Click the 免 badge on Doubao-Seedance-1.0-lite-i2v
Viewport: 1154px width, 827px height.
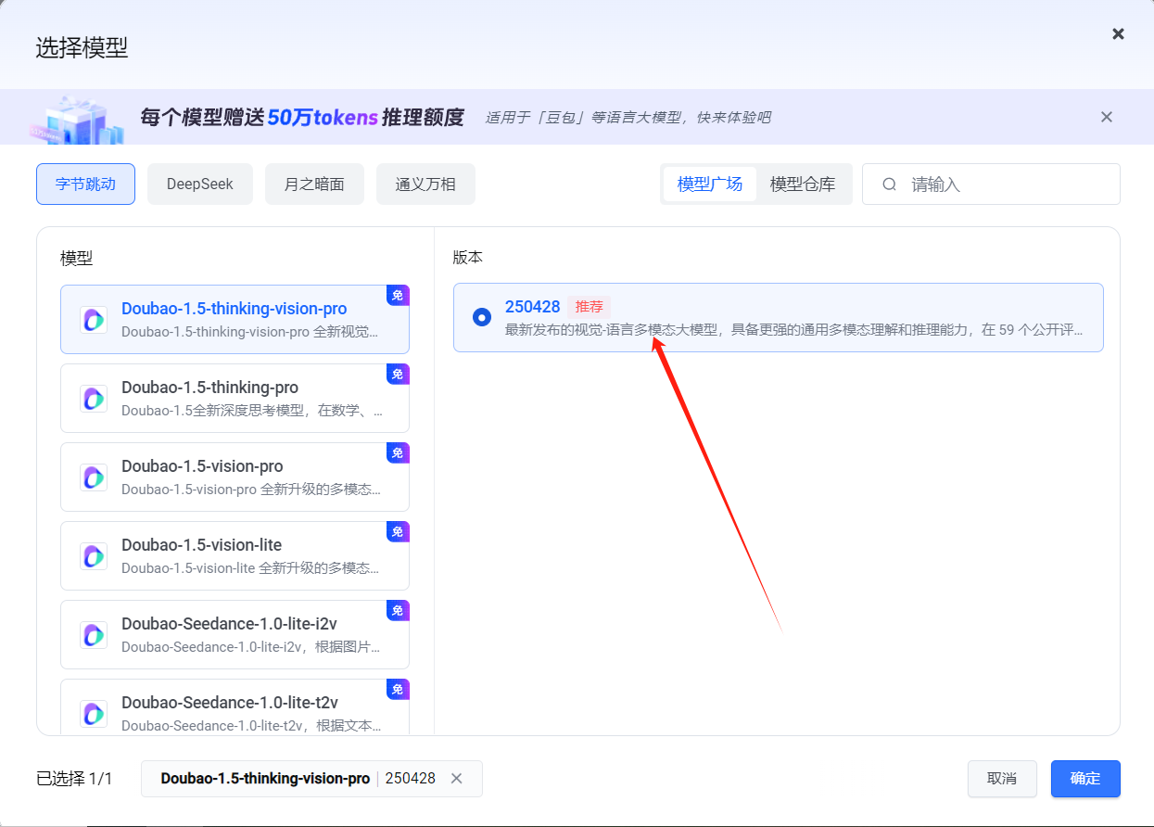click(x=398, y=611)
